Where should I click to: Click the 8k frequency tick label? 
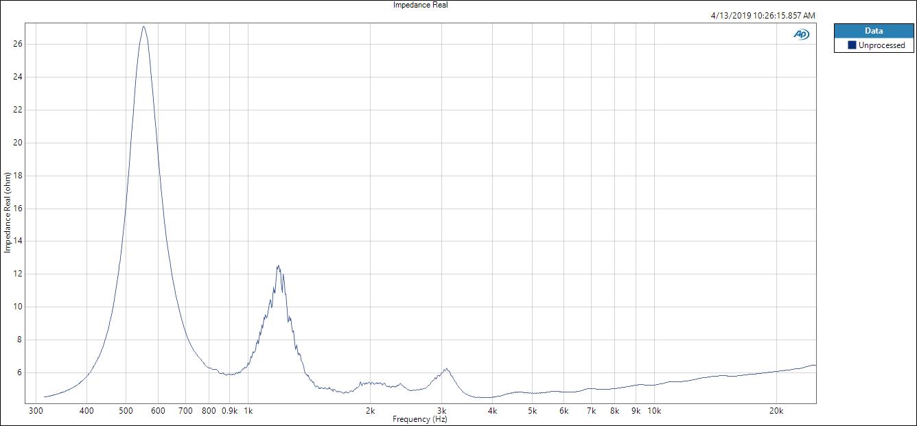615,411
